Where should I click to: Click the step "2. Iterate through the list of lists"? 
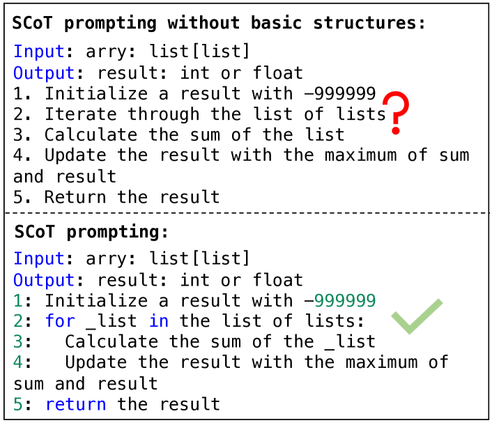tap(199, 114)
